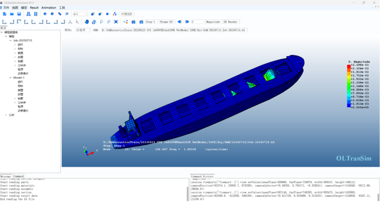Select 边界条件 under Model-1
The height and width of the screenshot is (202, 380).
pos(23,111)
